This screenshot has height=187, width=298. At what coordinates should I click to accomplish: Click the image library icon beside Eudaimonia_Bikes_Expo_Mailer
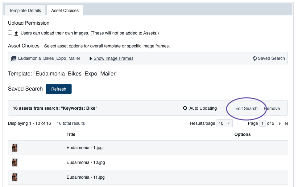[14, 59]
